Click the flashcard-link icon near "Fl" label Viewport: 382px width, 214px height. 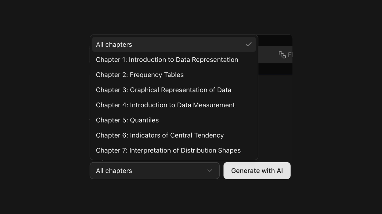coord(282,55)
